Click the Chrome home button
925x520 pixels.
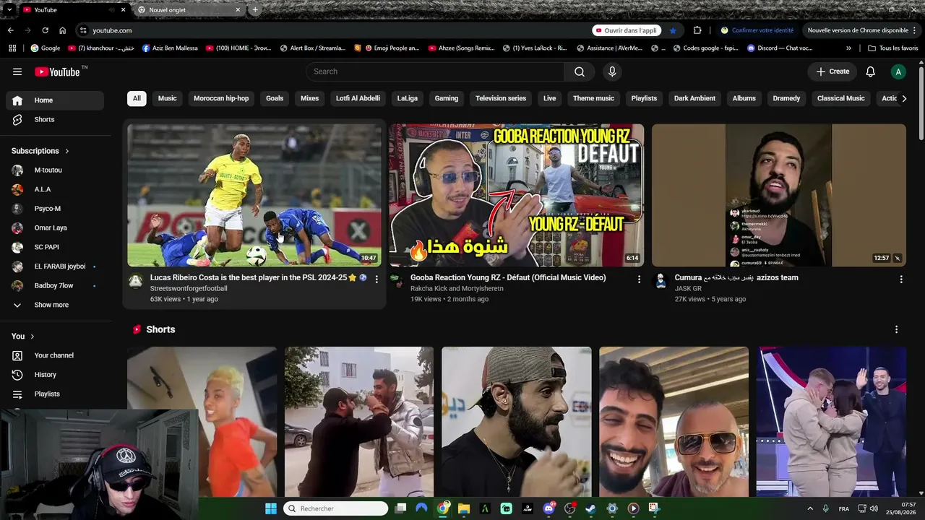(x=63, y=30)
